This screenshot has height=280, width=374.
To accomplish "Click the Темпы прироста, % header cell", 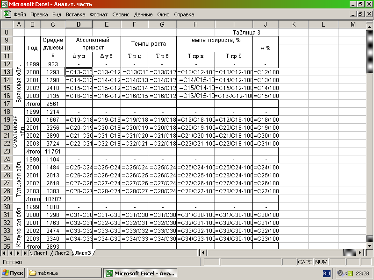I will point(215,44).
